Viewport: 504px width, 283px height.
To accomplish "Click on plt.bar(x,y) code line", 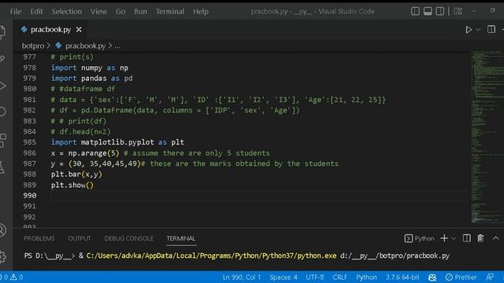I will pyautogui.click(x=76, y=175).
